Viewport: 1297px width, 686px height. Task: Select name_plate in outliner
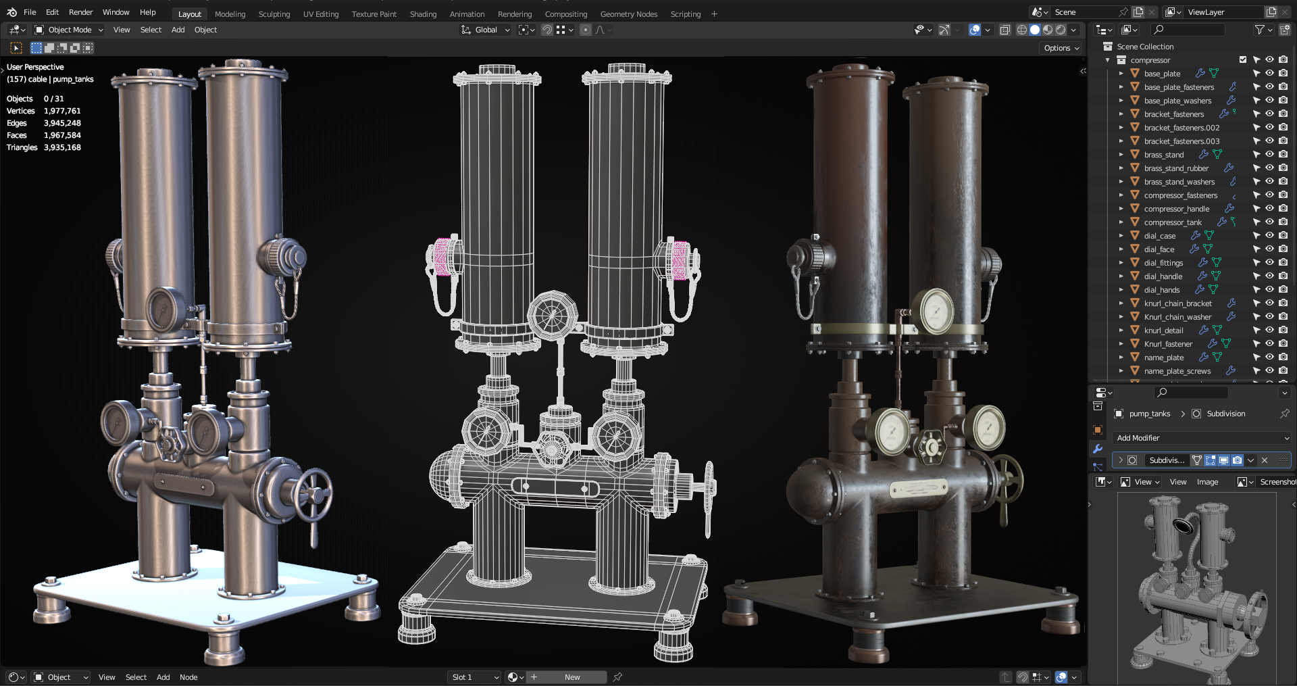(1163, 358)
